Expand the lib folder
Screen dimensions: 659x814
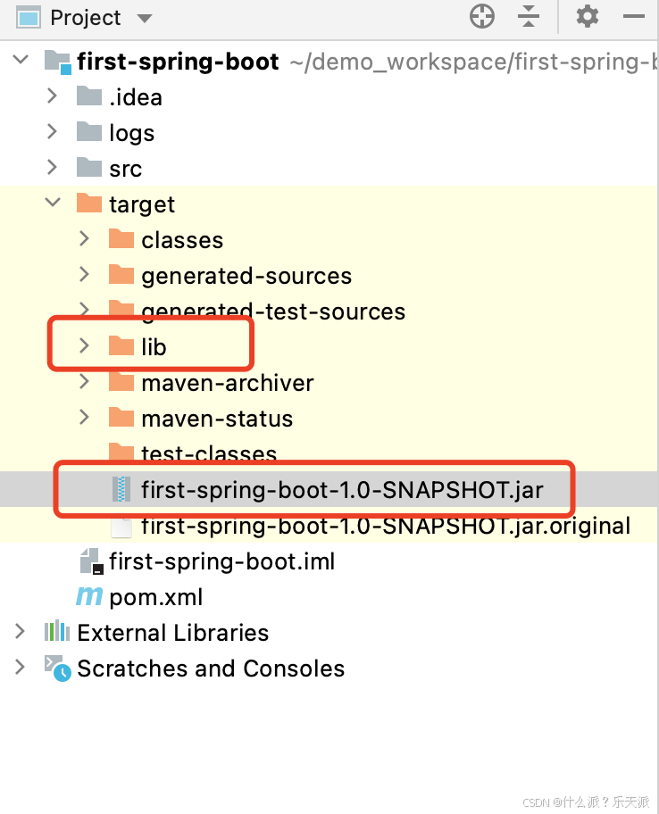(83, 346)
